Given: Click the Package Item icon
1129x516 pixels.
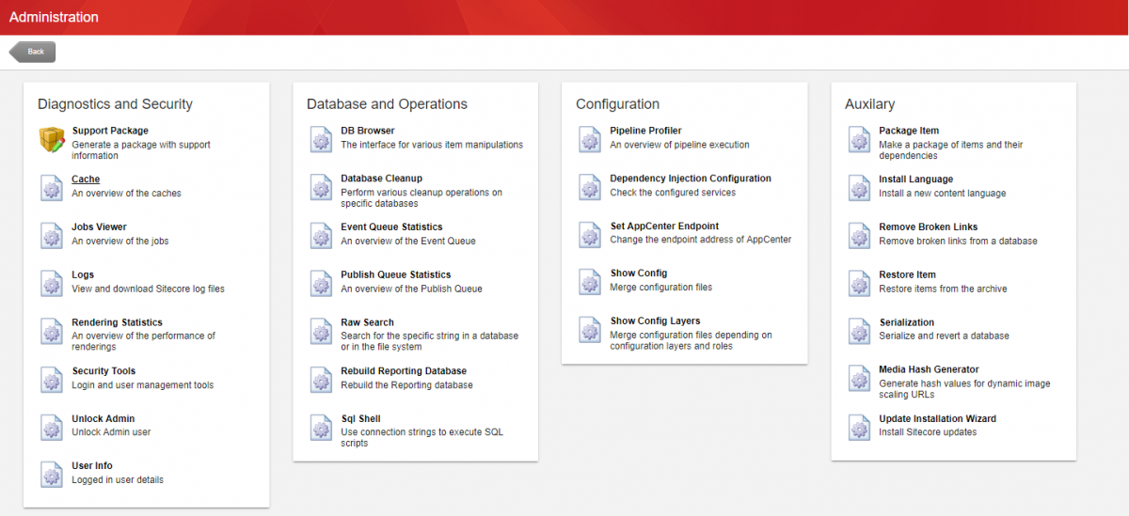Looking at the screenshot, I should pyautogui.click(x=859, y=140).
